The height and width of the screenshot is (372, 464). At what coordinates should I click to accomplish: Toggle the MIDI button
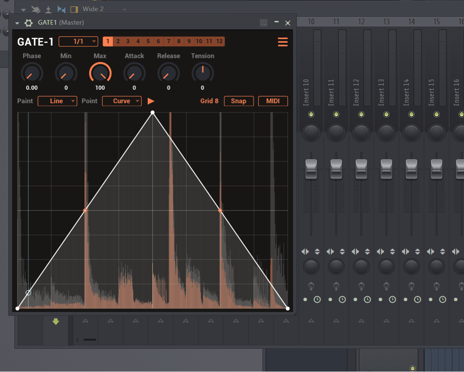(x=273, y=101)
